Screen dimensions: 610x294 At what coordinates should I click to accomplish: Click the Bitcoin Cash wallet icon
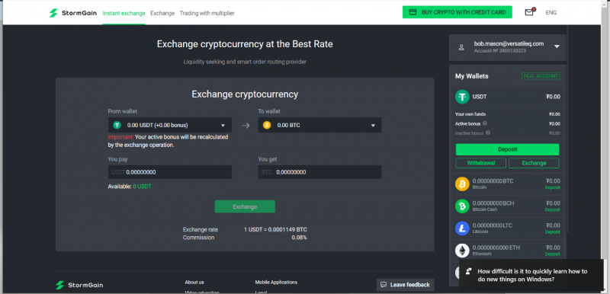pos(462,206)
